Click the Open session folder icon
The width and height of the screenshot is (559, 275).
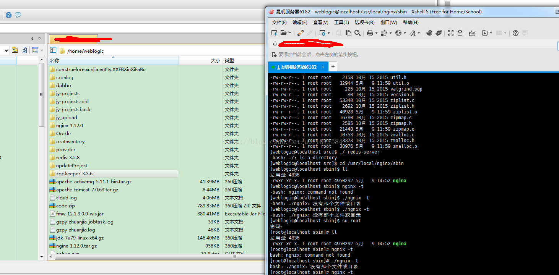tap(283, 33)
